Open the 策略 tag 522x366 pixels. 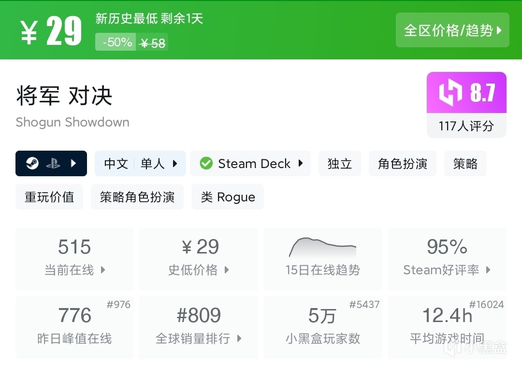tap(465, 164)
